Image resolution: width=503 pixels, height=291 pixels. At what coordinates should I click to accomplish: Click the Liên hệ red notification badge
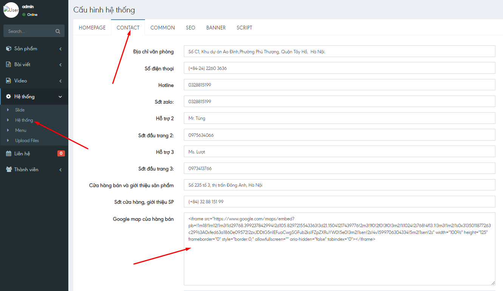pos(61,153)
